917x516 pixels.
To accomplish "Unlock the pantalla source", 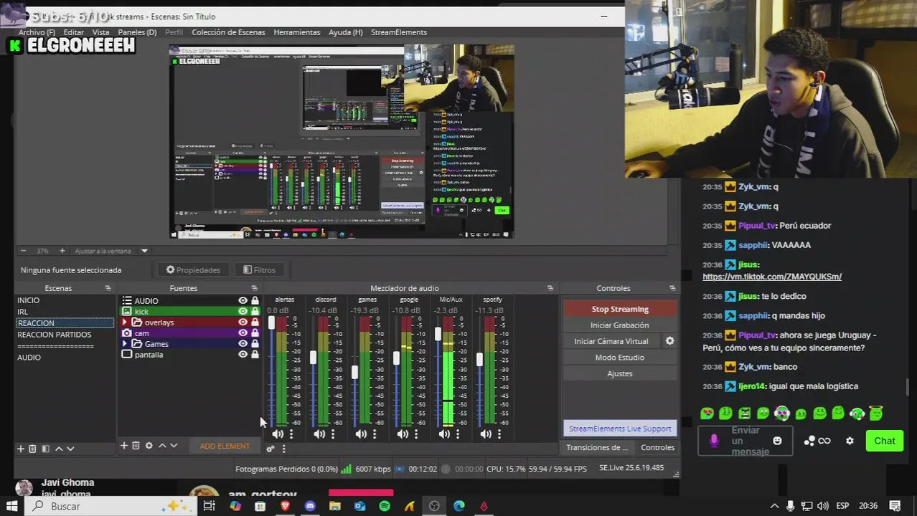I will pos(255,355).
